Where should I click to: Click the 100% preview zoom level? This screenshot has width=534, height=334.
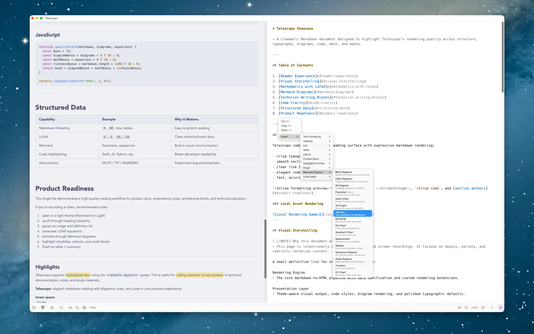coord(93,308)
